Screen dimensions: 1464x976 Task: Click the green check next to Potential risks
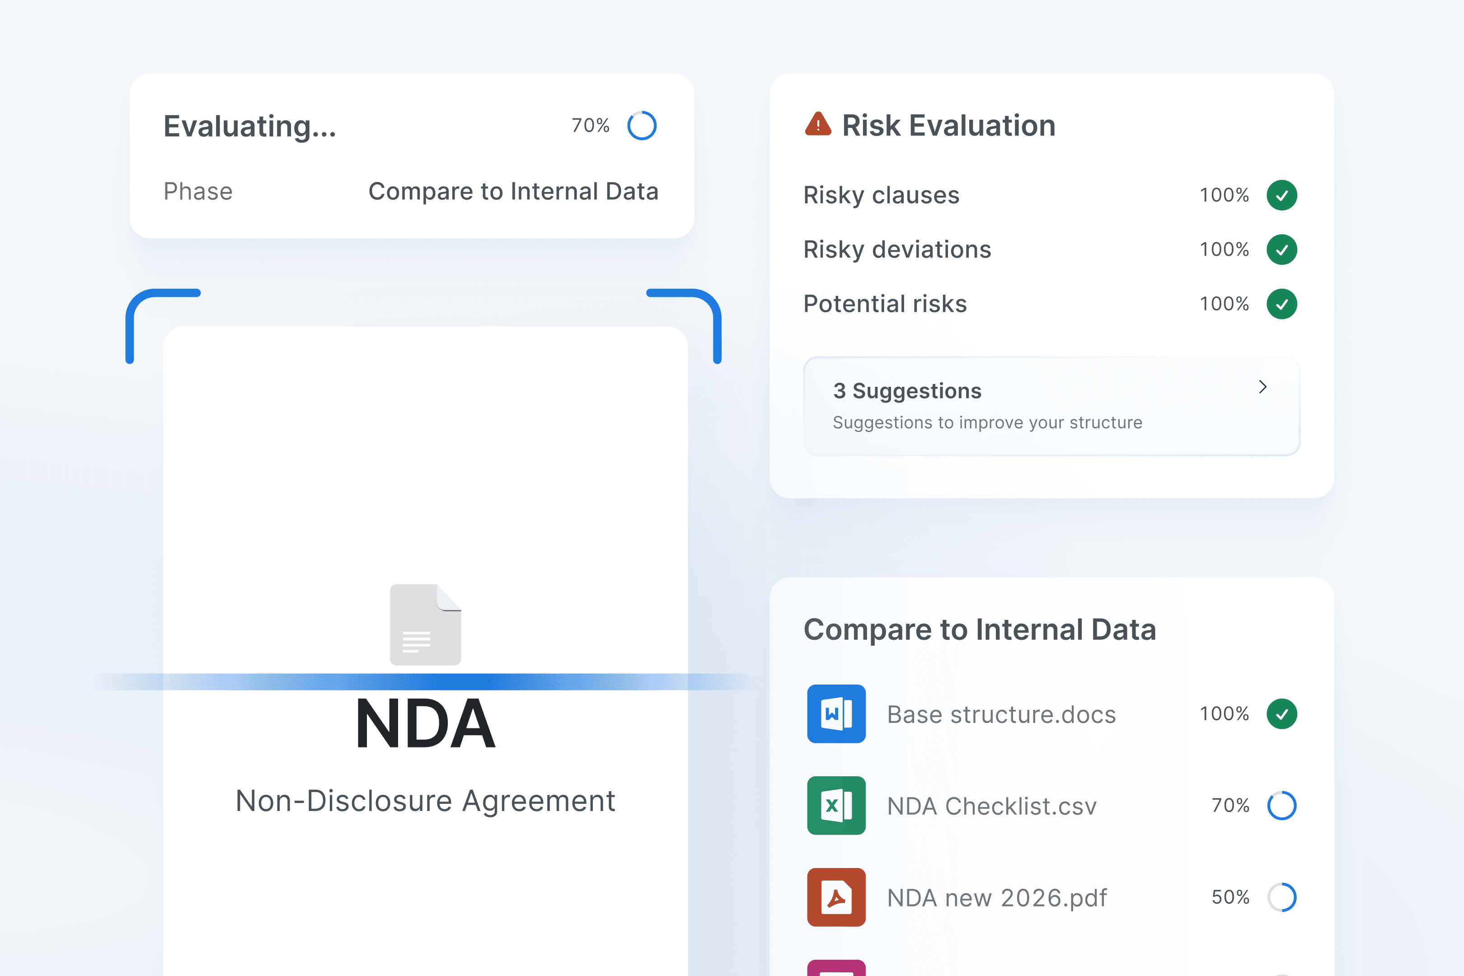(1281, 304)
